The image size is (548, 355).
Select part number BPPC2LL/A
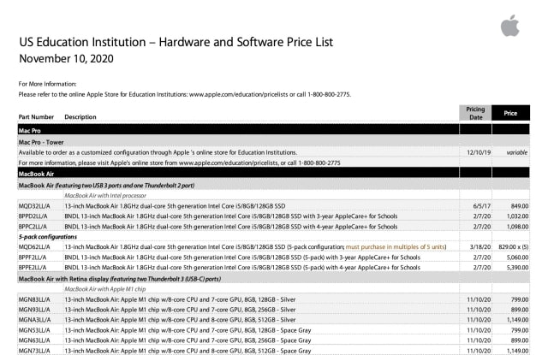click(x=33, y=227)
